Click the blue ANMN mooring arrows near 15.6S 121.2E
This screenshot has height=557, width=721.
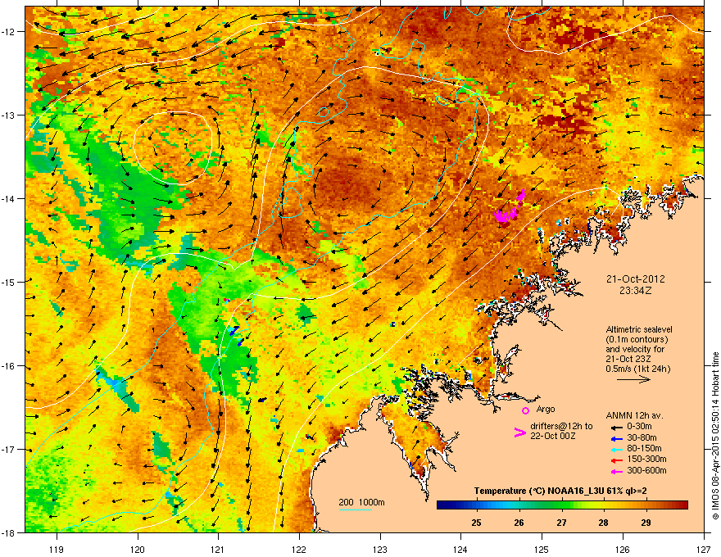point(235,334)
